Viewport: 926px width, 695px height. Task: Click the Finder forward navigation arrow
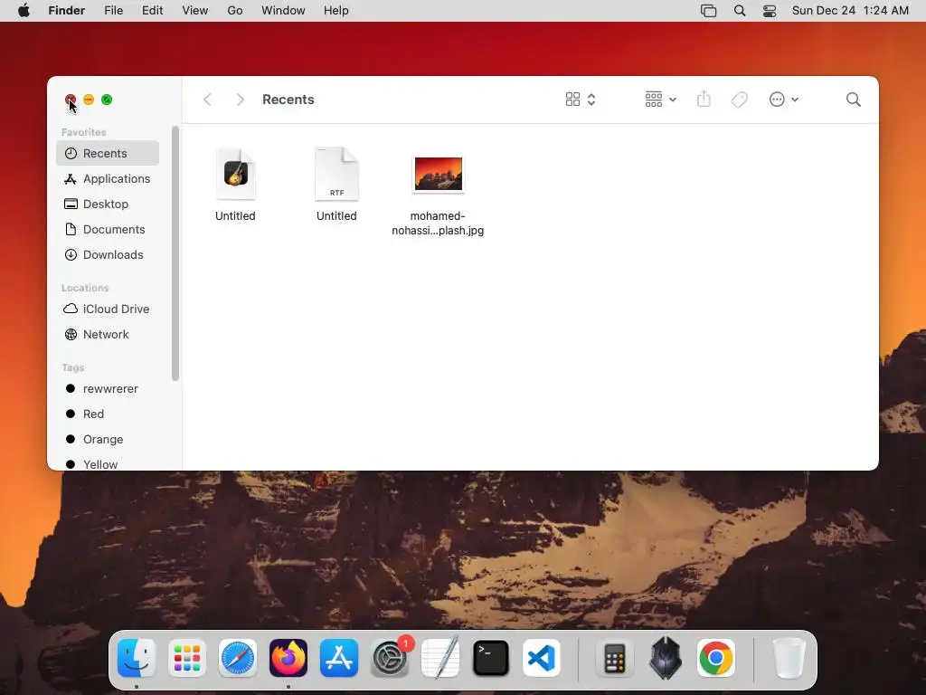coord(240,100)
